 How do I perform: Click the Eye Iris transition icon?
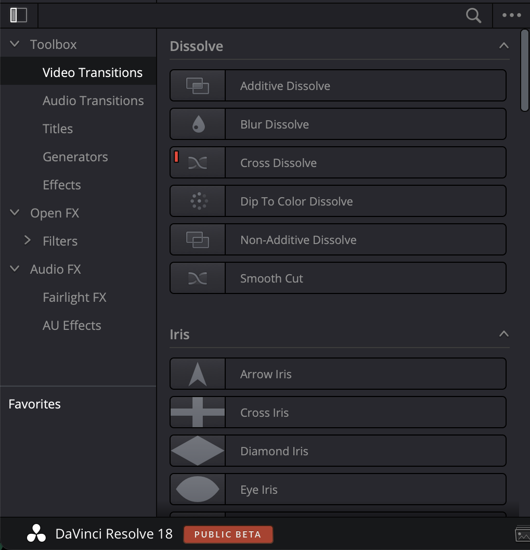tap(197, 489)
